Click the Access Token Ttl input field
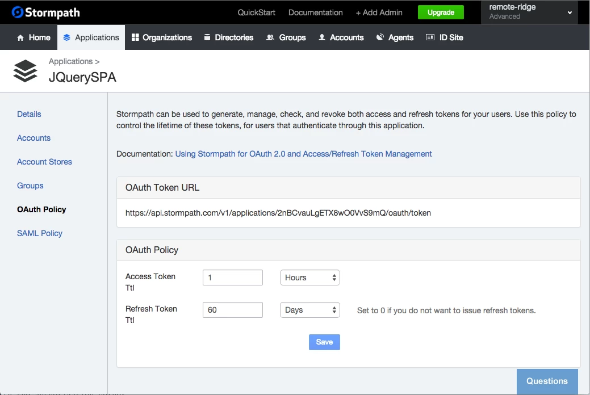The image size is (590, 395). coord(233,278)
